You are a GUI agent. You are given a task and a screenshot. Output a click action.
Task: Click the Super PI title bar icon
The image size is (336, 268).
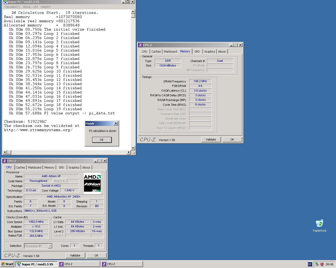pyautogui.click(x=5, y=2)
